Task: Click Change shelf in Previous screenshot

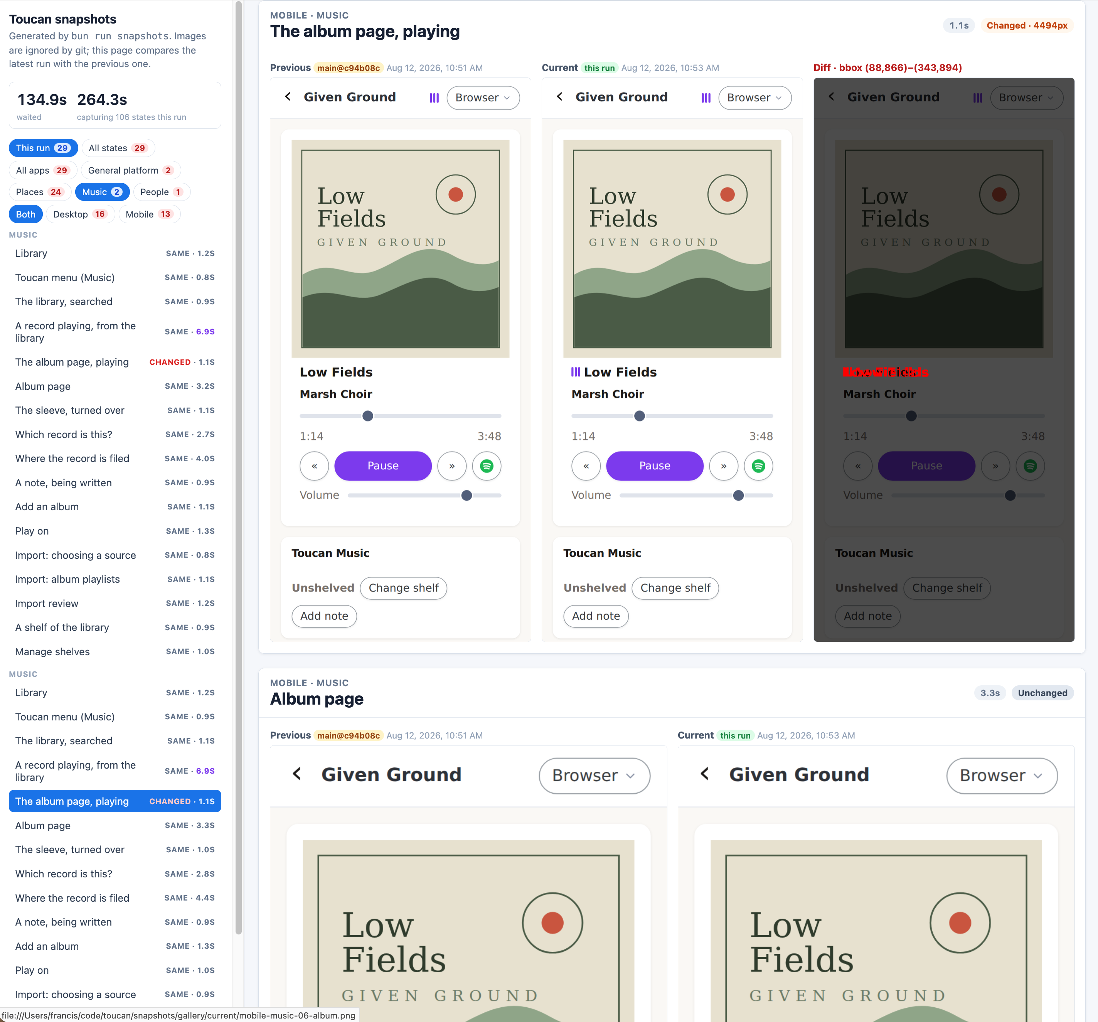Action: pyautogui.click(x=403, y=588)
